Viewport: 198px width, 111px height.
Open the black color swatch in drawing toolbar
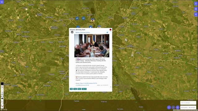click(2, 84)
